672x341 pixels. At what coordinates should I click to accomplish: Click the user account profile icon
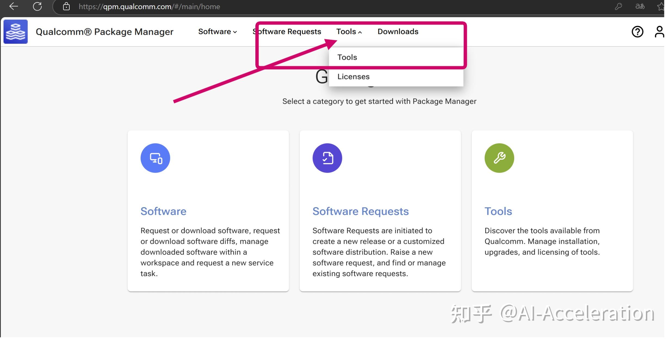[x=660, y=32]
